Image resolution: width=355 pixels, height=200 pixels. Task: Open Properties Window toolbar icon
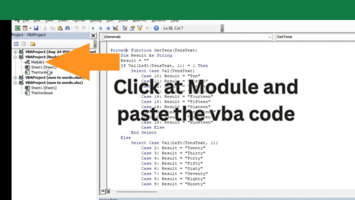(x=132, y=28)
